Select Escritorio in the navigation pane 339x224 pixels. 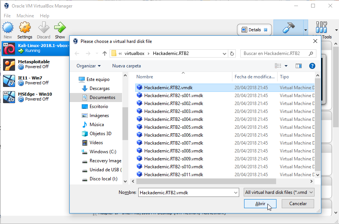[99, 107]
